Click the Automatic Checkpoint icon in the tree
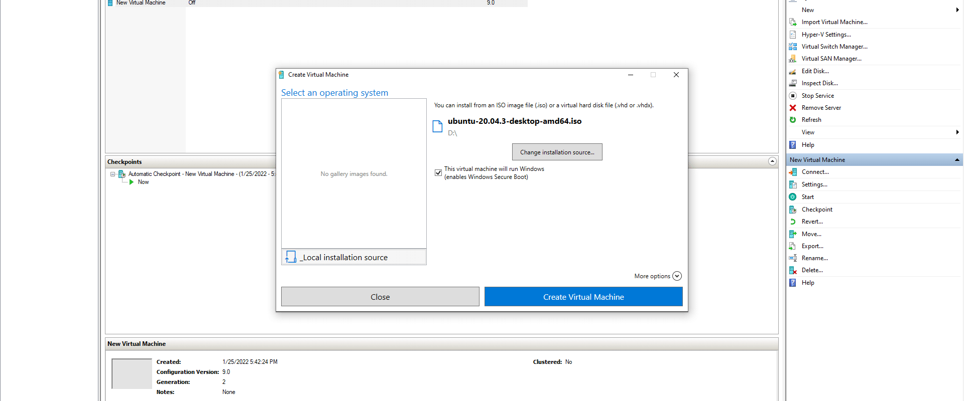 pyautogui.click(x=122, y=174)
